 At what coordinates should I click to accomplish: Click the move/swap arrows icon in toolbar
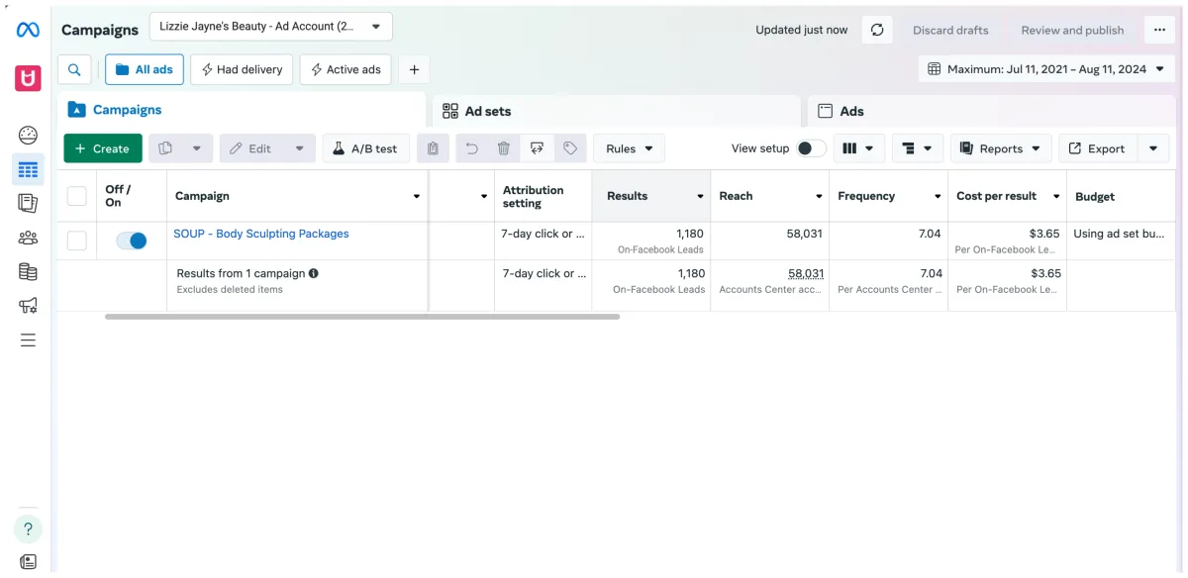click(x=537, y=148)
